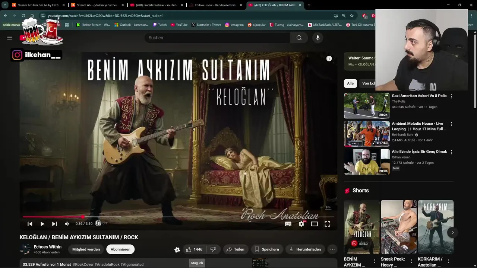Open options for KORKARIM short
Viewport: 477px width, 268px height.
449,261
